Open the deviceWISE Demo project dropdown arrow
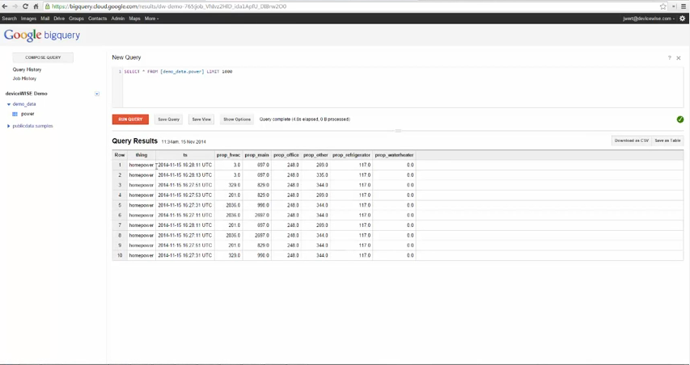Screen dimensions: 690x365 coord(97,94)
